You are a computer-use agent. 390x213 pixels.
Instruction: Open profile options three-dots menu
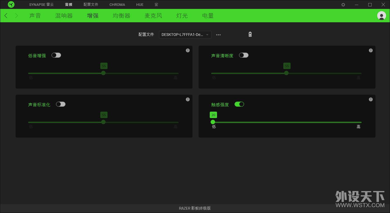click(x=218, y=35)
